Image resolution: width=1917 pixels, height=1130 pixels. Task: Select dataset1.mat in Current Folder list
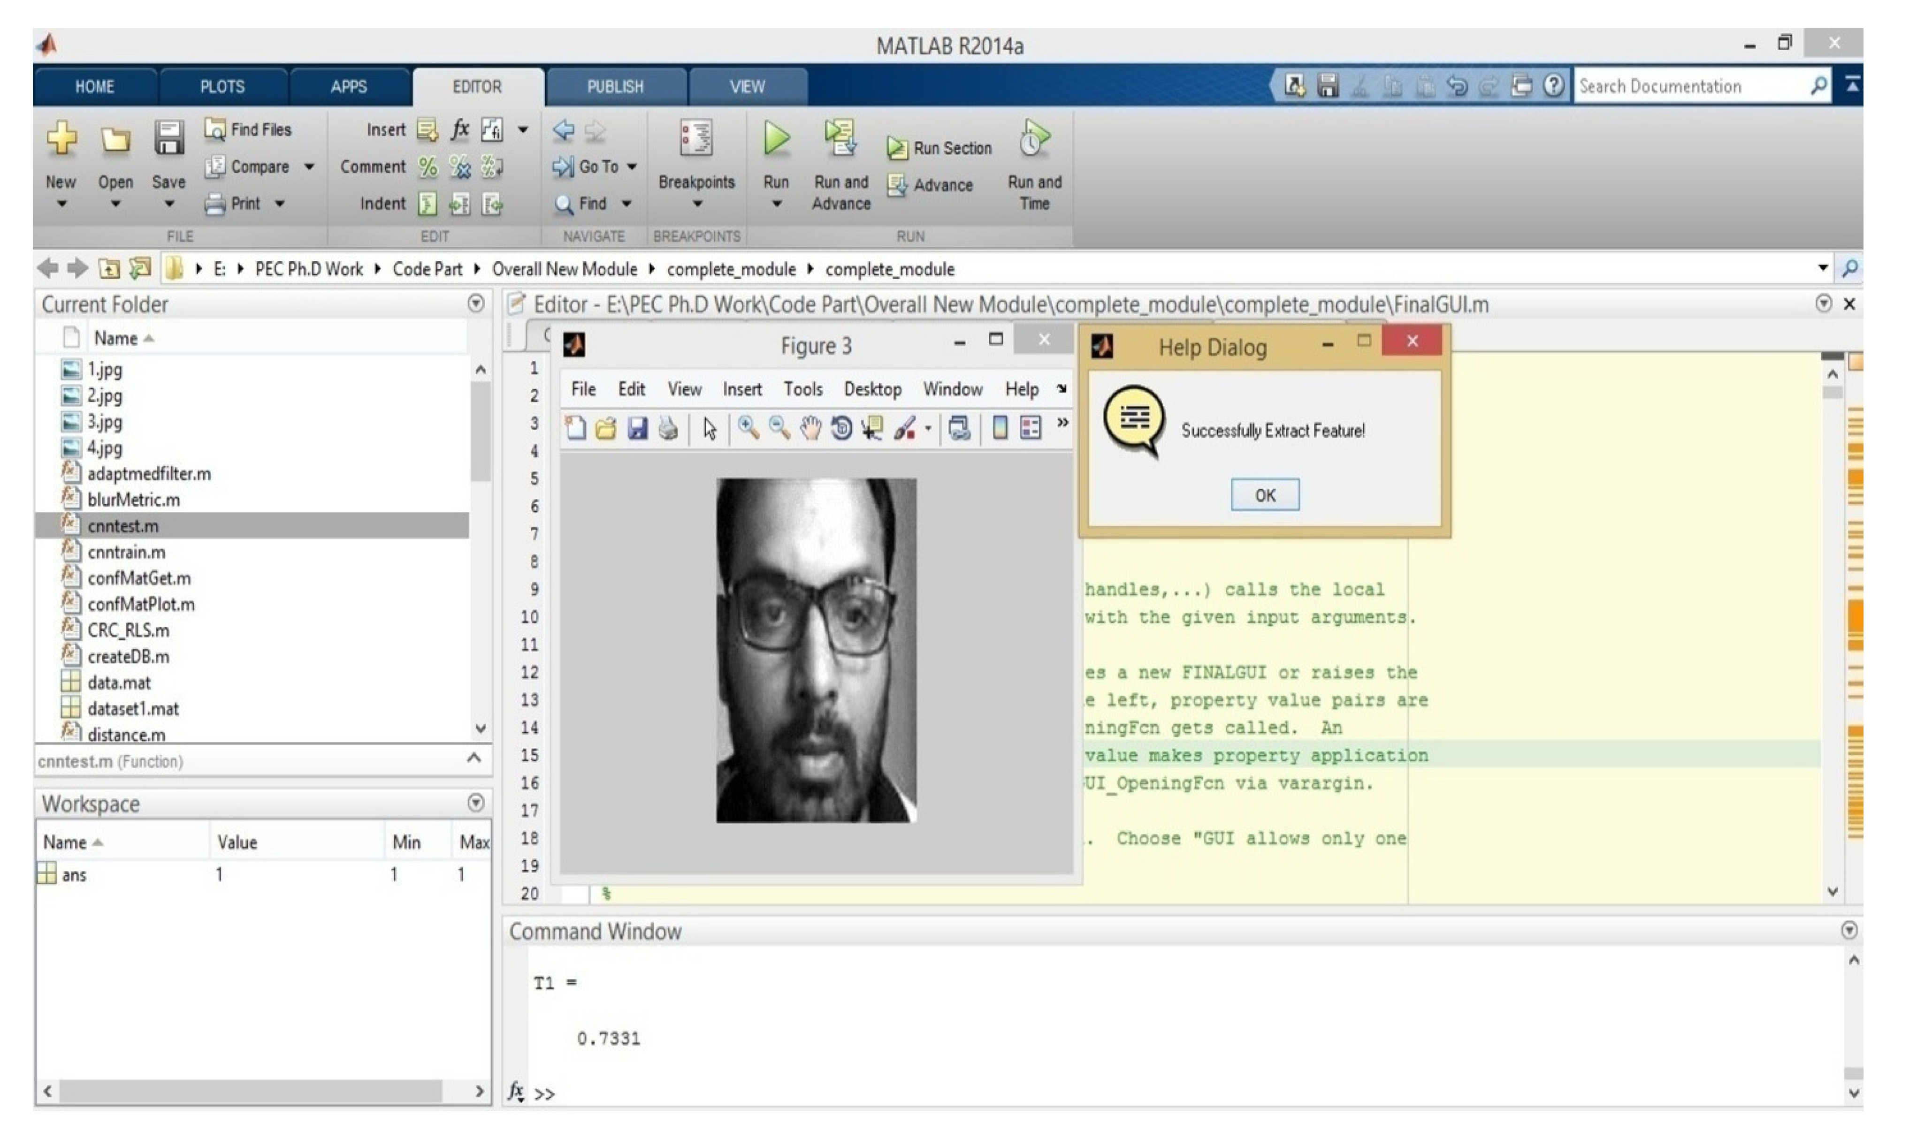pos(133,709)
